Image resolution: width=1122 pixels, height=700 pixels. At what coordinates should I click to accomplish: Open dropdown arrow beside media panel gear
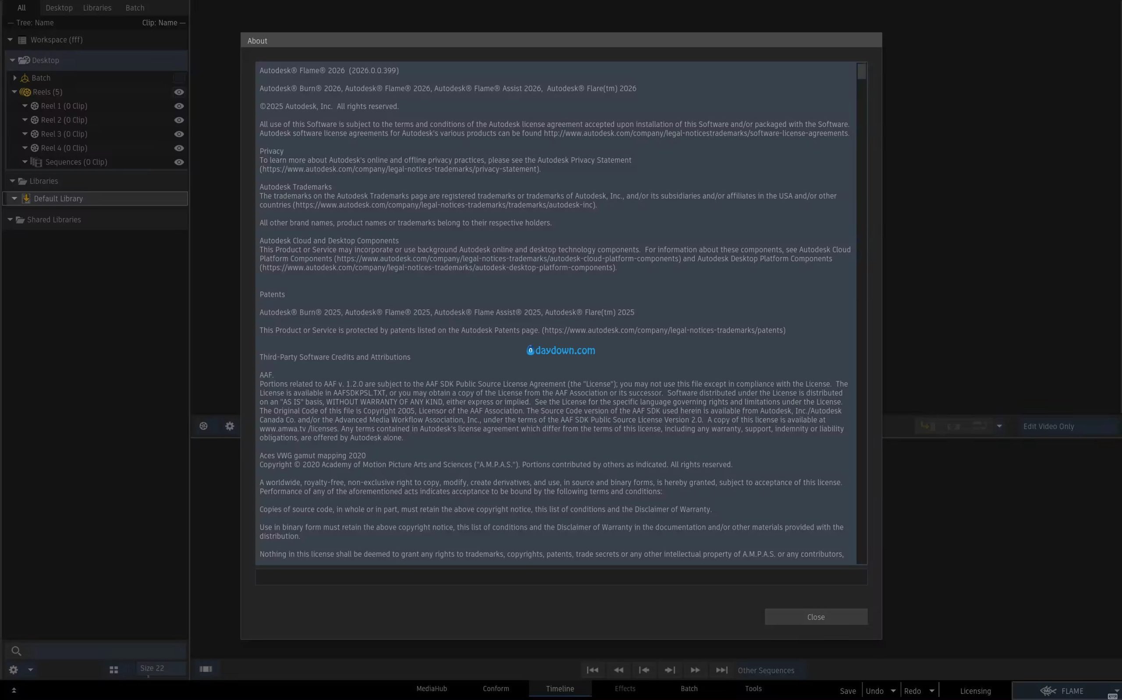coord(30,669)
